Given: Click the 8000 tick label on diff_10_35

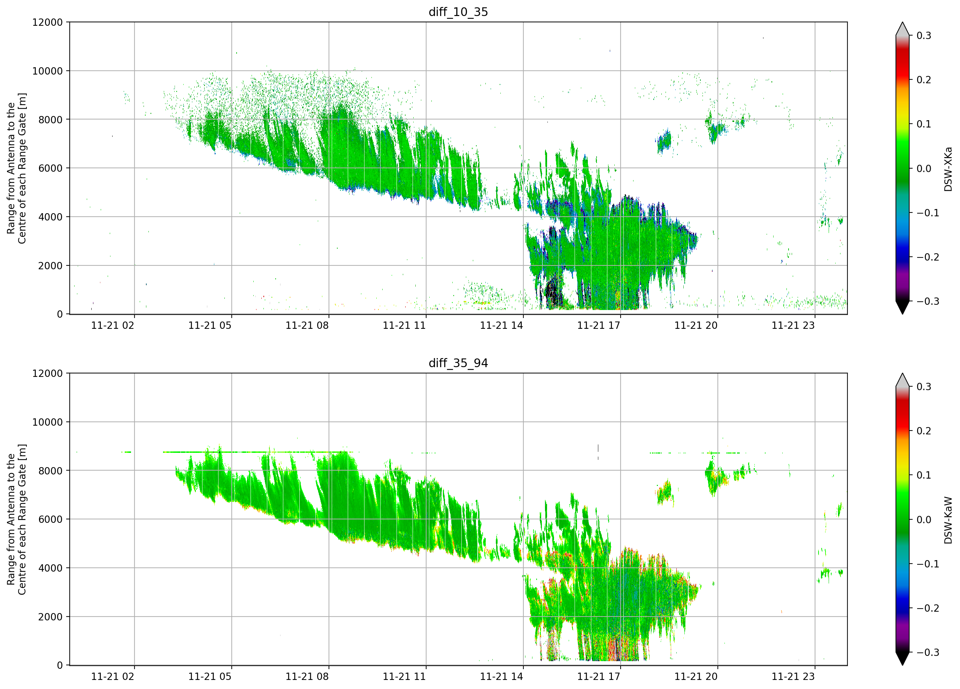Looking at the screenshot, I should tap(51, 120).
